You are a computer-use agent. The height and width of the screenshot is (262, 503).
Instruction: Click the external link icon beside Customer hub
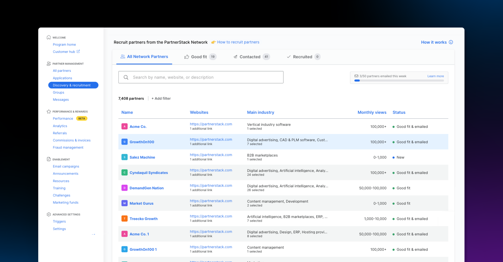click(78, 51)
